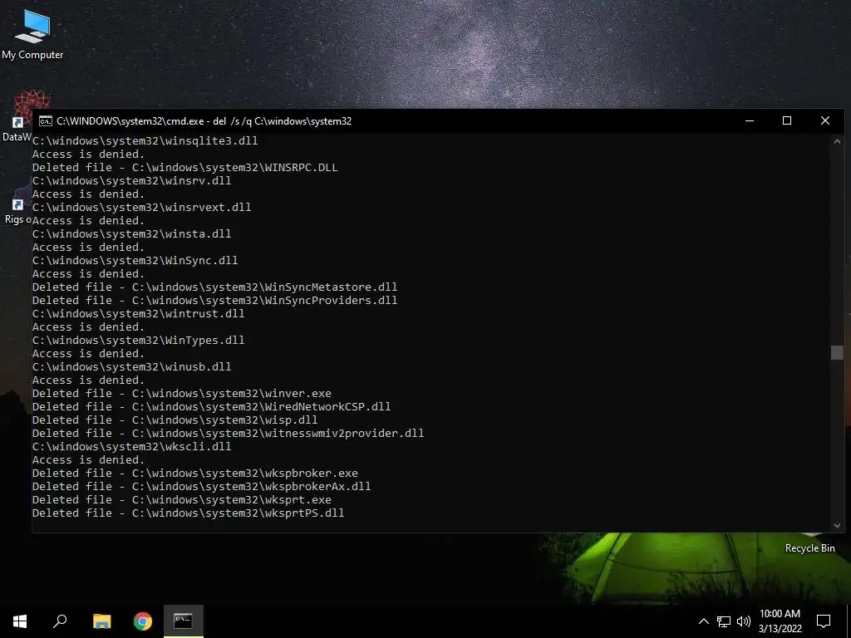Maximize the cmd.exe window
Image resolution: width=851 pixels, height=638 pixels.
click(x=787, y=121)
